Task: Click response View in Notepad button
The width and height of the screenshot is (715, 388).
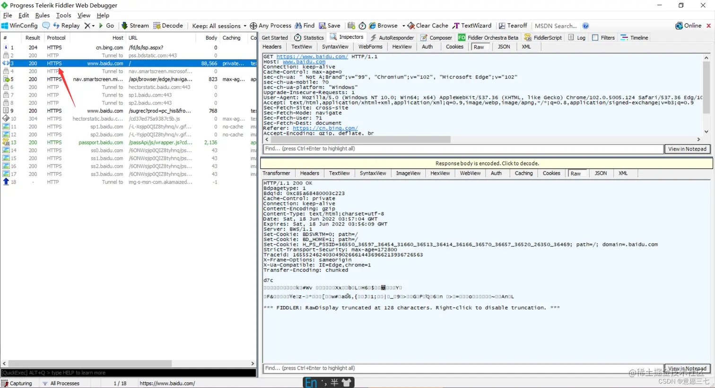Action: click(687, 368)
